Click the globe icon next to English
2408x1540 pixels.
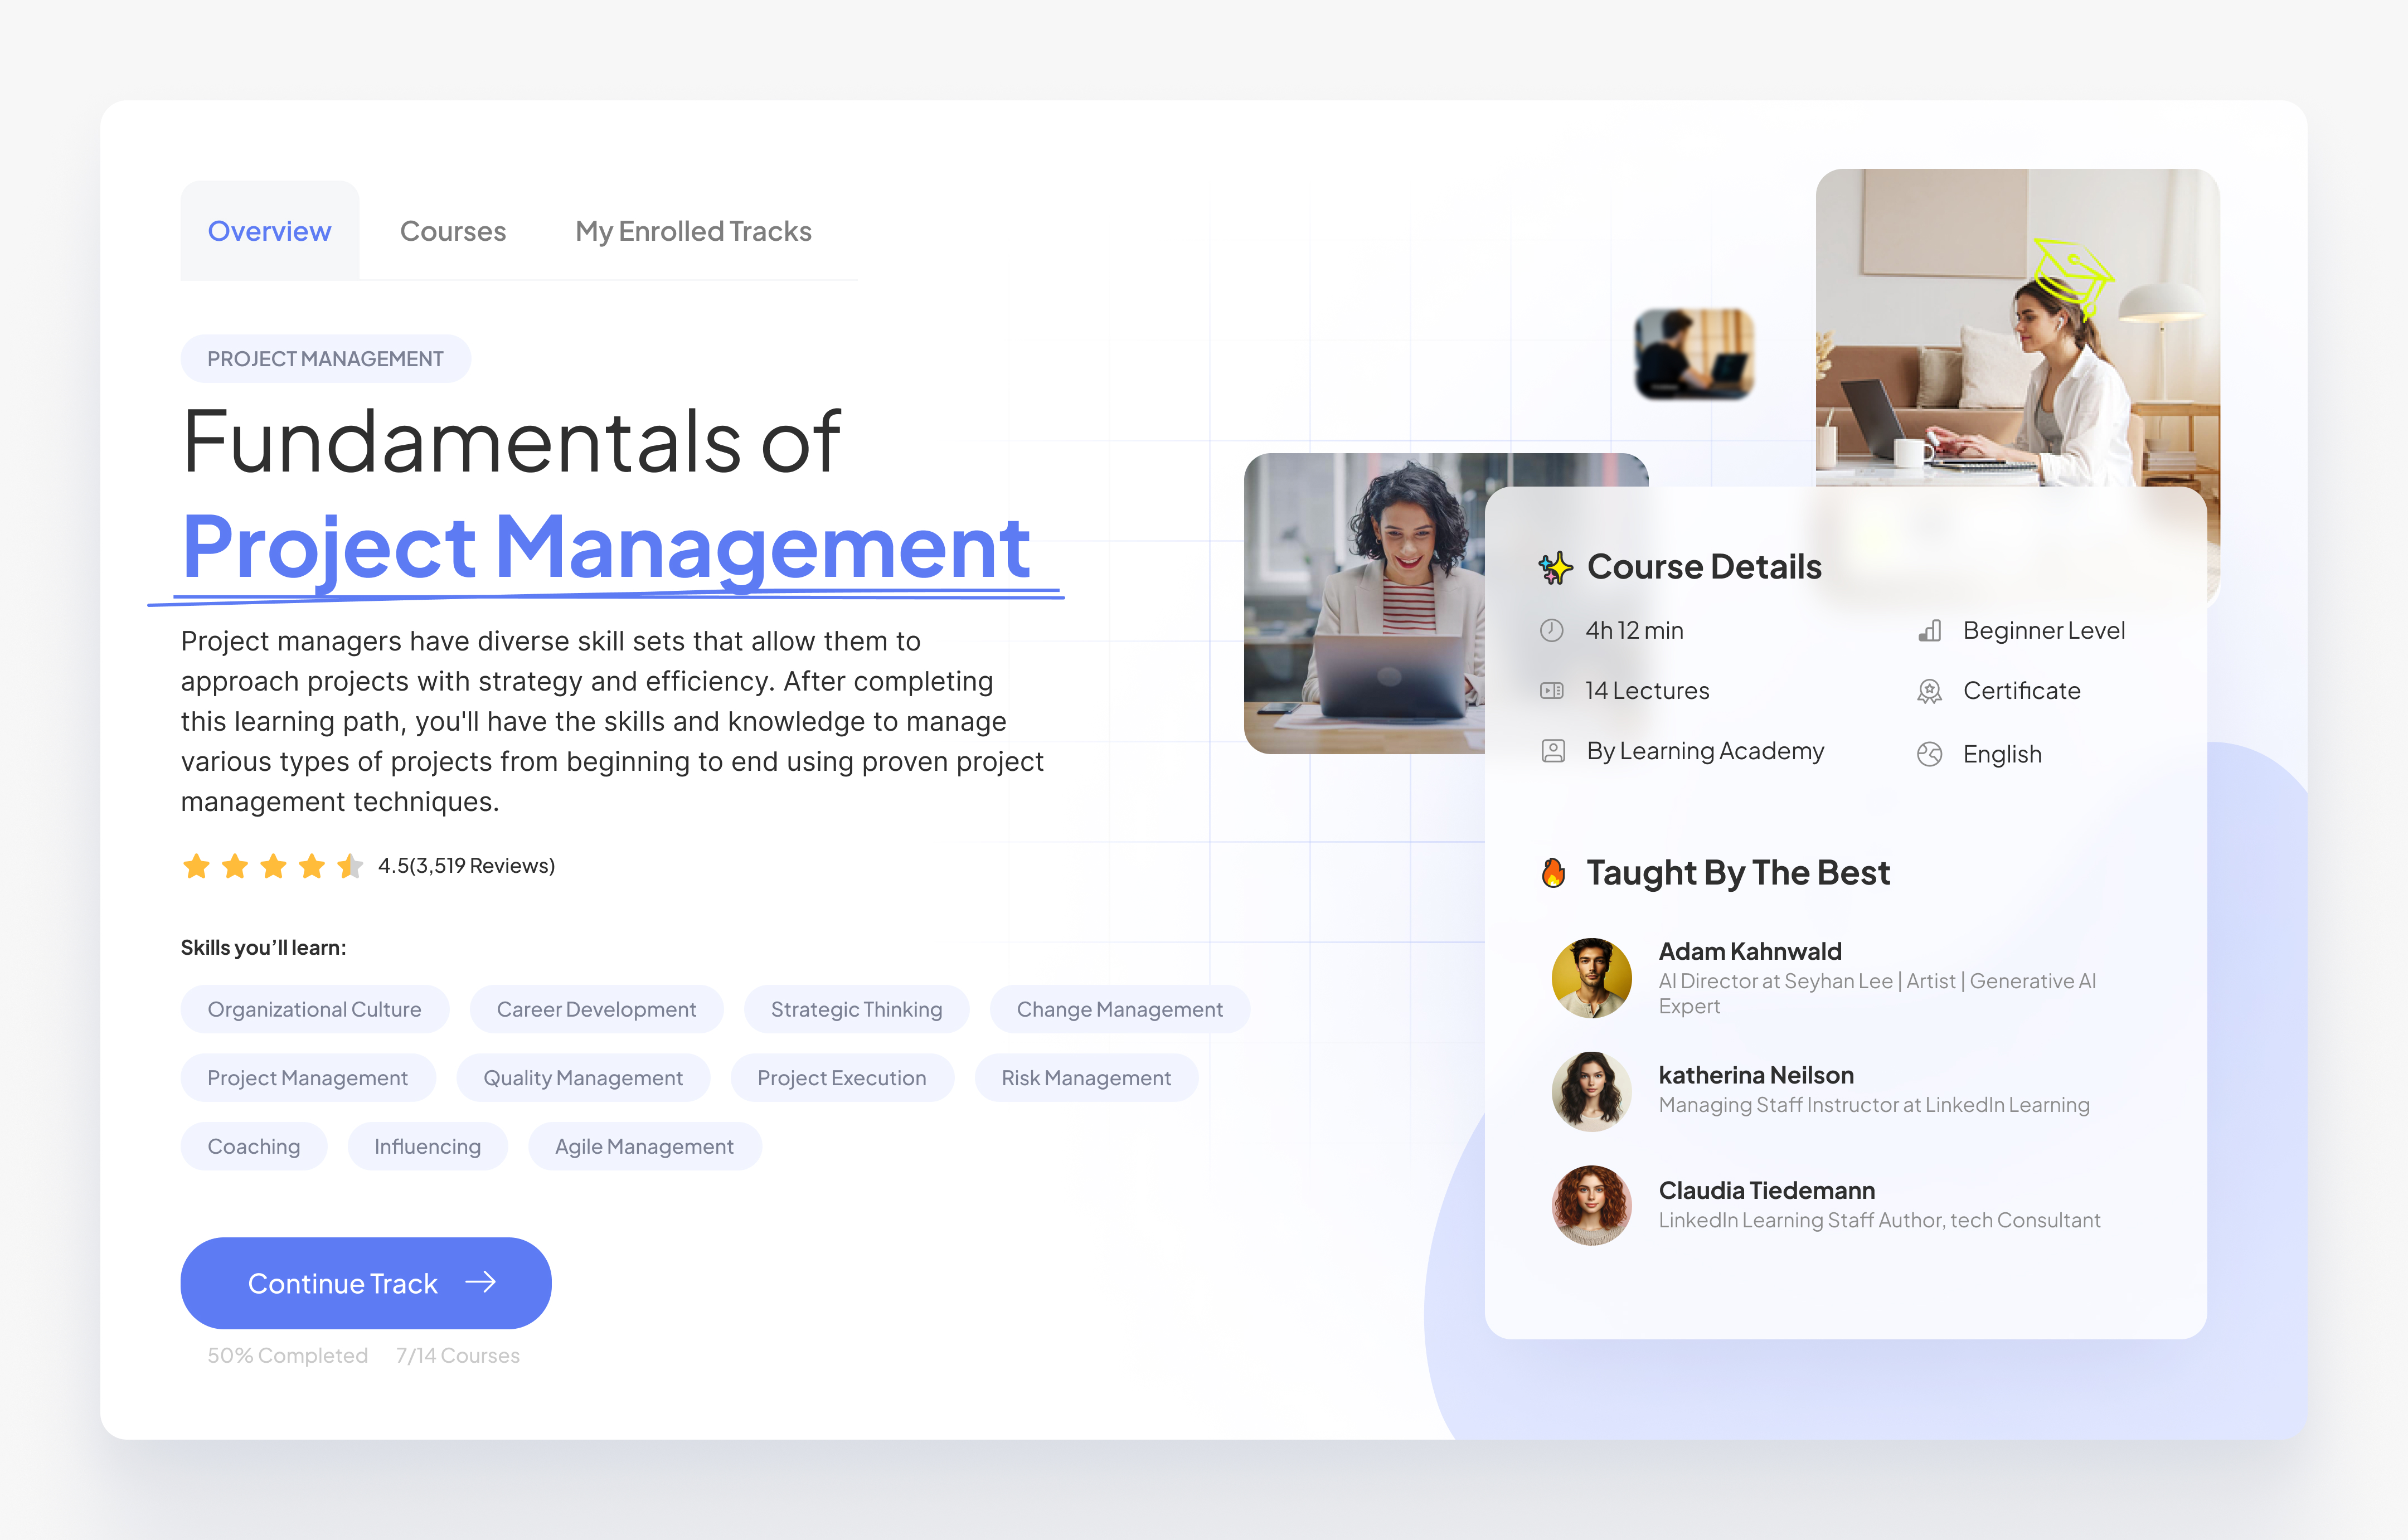point(1930,754)
